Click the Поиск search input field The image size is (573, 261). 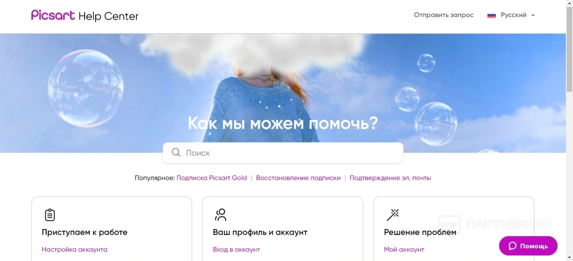283,153
